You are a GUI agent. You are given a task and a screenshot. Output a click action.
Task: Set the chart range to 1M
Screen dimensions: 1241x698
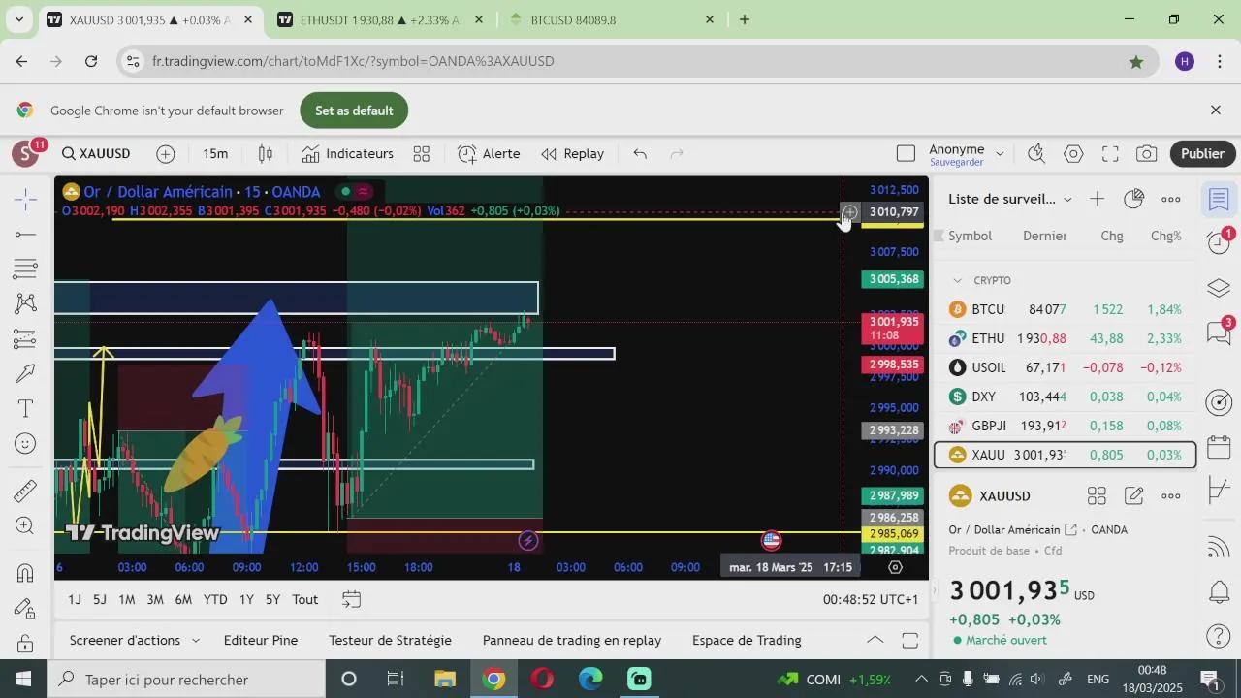click(x=126, y=600)
